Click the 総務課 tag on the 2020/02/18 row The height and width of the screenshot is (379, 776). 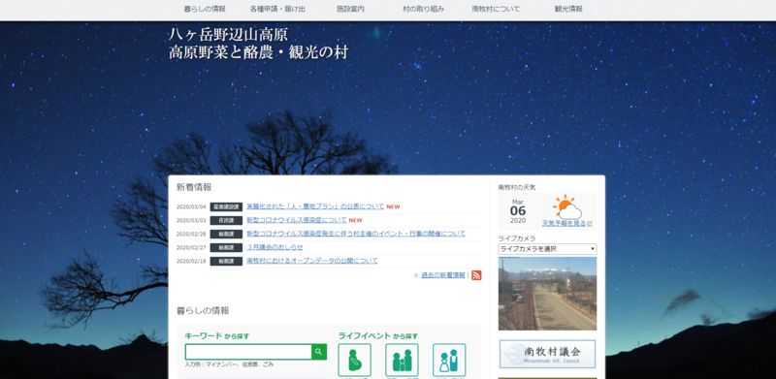point(226,261)
